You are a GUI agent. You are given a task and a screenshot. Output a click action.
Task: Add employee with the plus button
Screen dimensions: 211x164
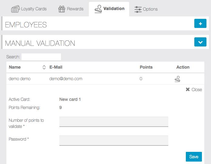click(x=200, y=23)
